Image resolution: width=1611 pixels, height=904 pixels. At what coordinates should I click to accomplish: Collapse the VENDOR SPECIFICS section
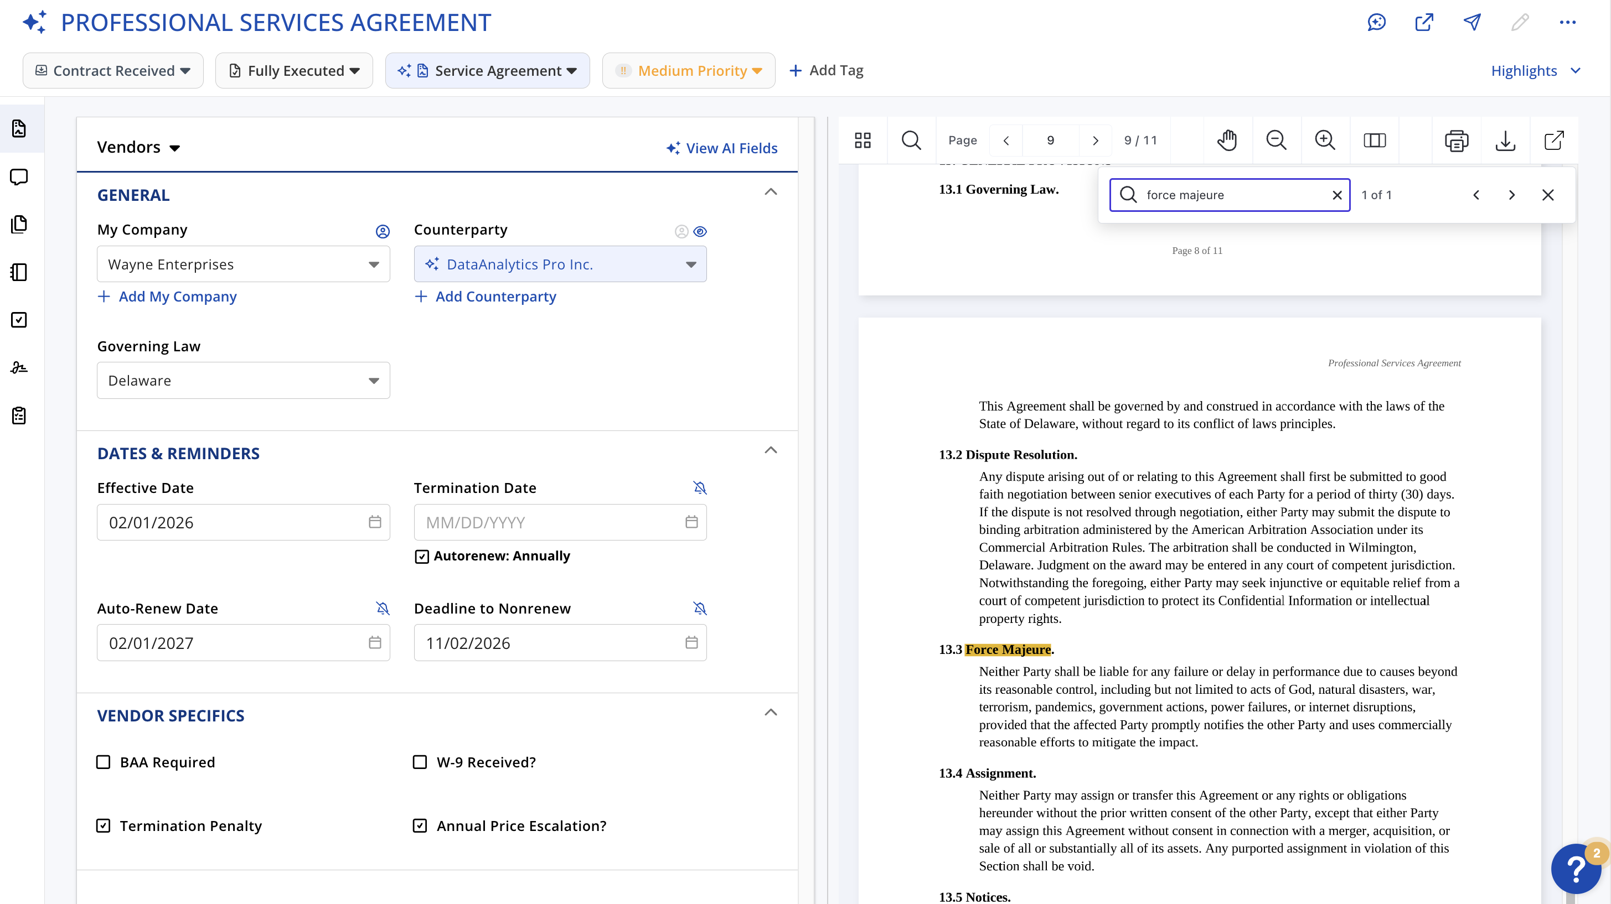(771, 712)
